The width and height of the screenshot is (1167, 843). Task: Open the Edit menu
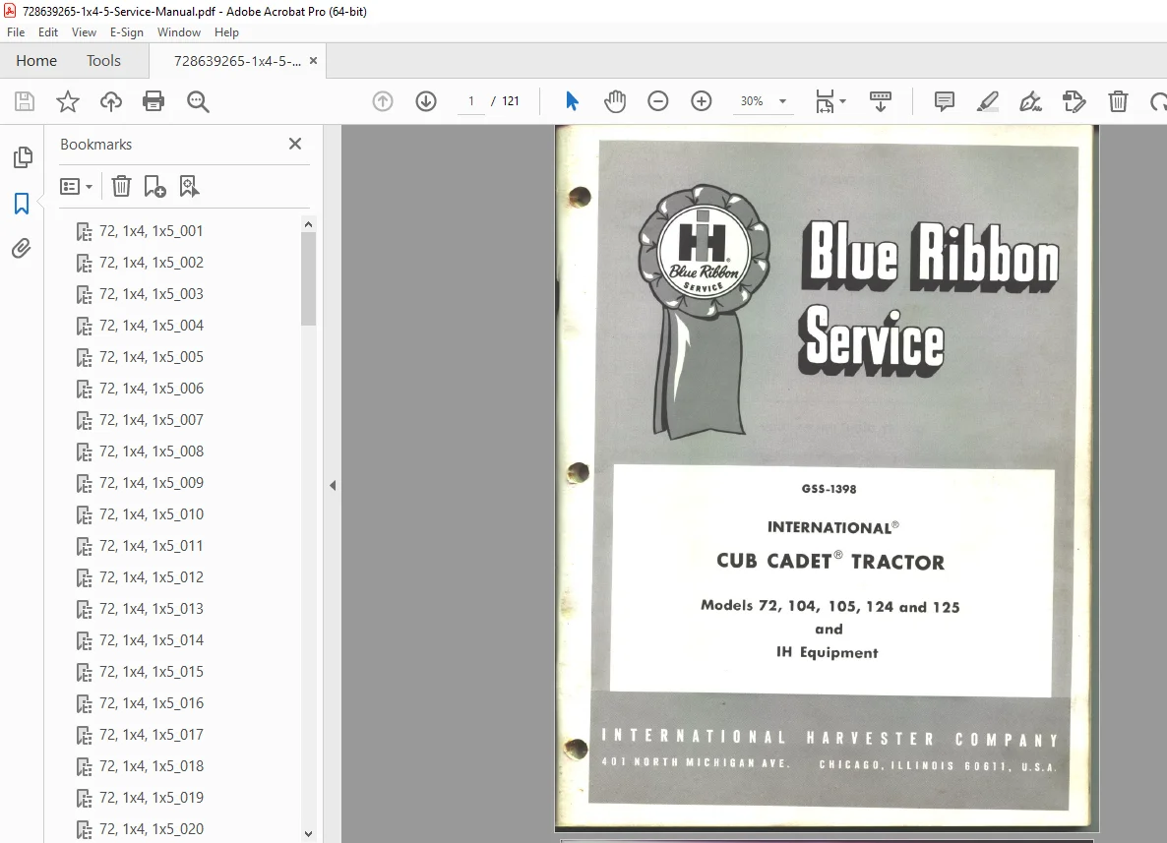click(x=48, y=32)
